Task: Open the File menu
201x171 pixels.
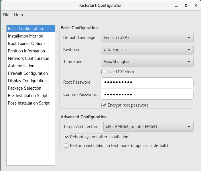Action: (6, 15)
